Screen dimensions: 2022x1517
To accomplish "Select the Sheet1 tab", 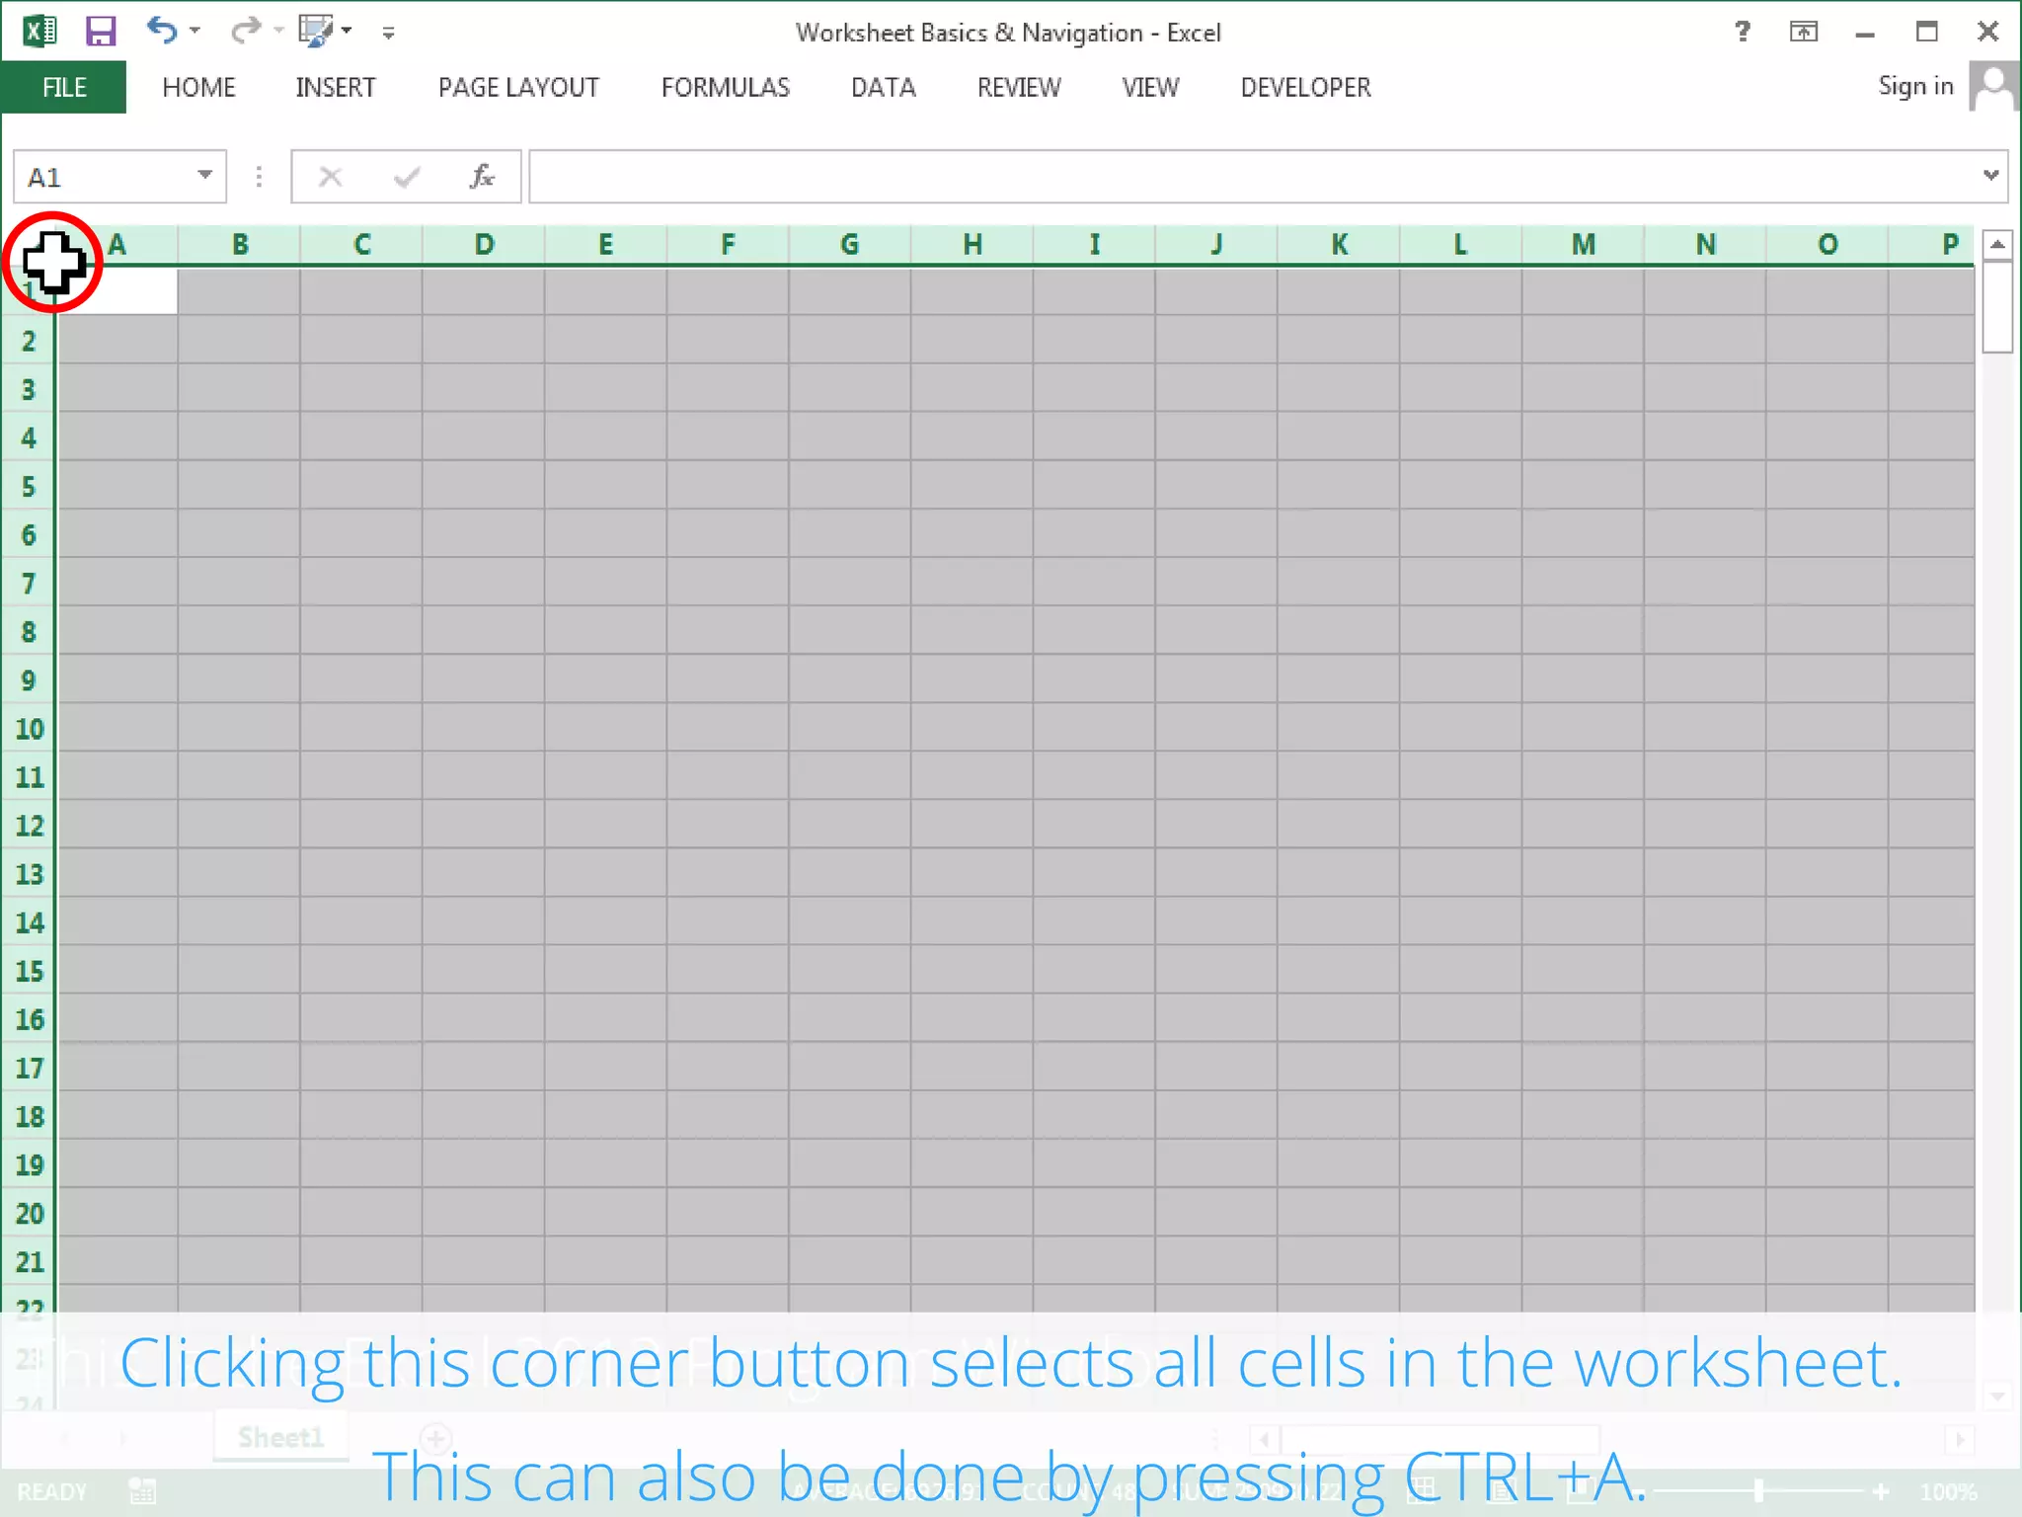I will (x=280, y=1437).
